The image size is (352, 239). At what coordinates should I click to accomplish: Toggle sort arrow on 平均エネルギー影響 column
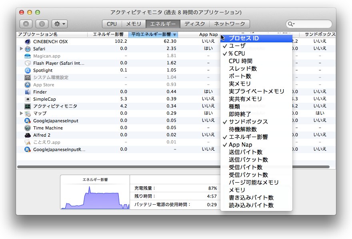(174, 34)
